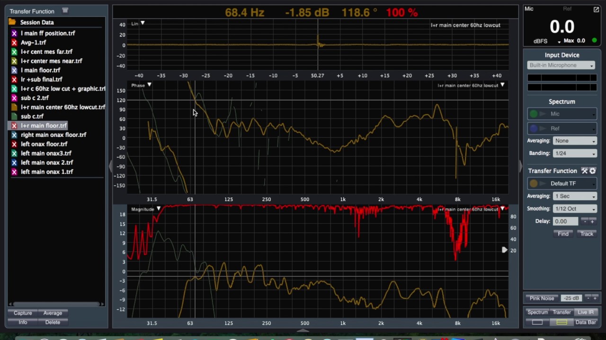Open trace Info
The width and height of the screenshot is (606, 340).
tap(23, 322)
